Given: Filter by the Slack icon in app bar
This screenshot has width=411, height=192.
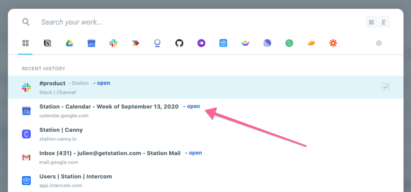Looking at the screenshot, I should (x=113, y=43).
